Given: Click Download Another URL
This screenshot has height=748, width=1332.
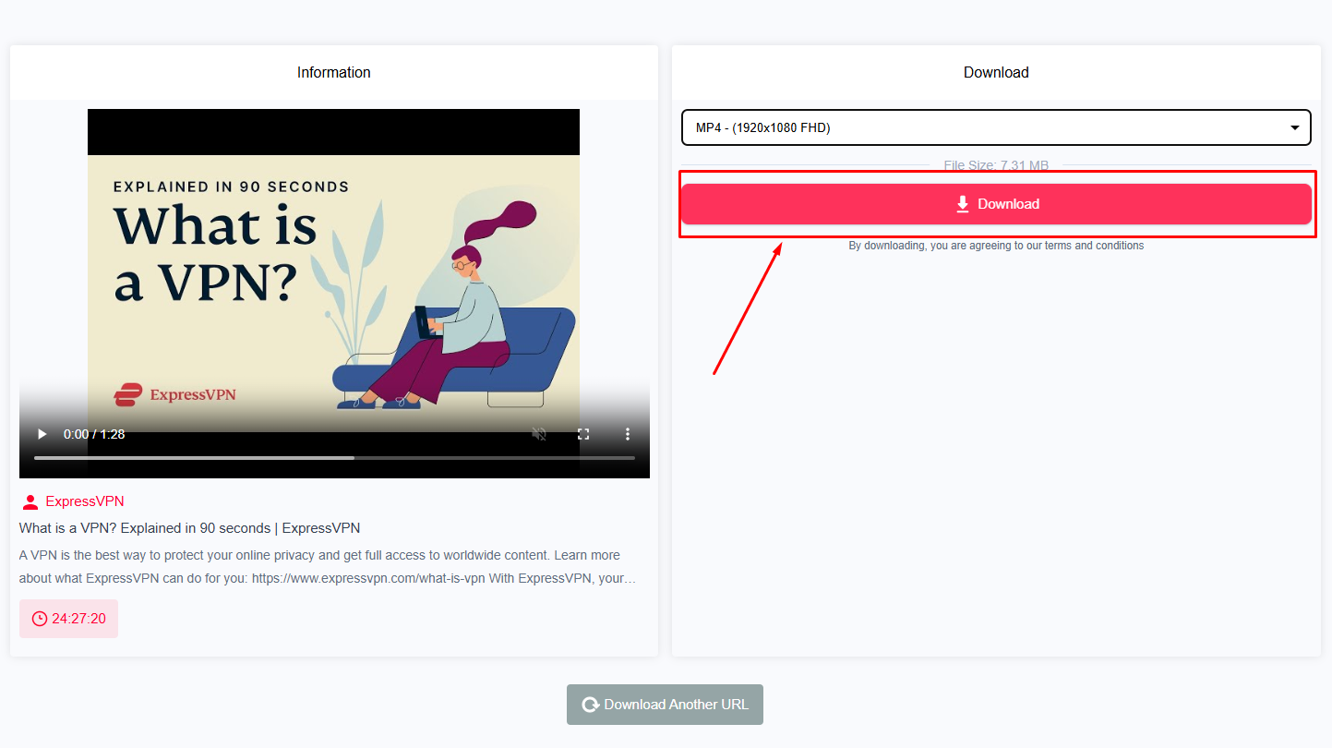Looking at the screenshot, I should [665, 704].
